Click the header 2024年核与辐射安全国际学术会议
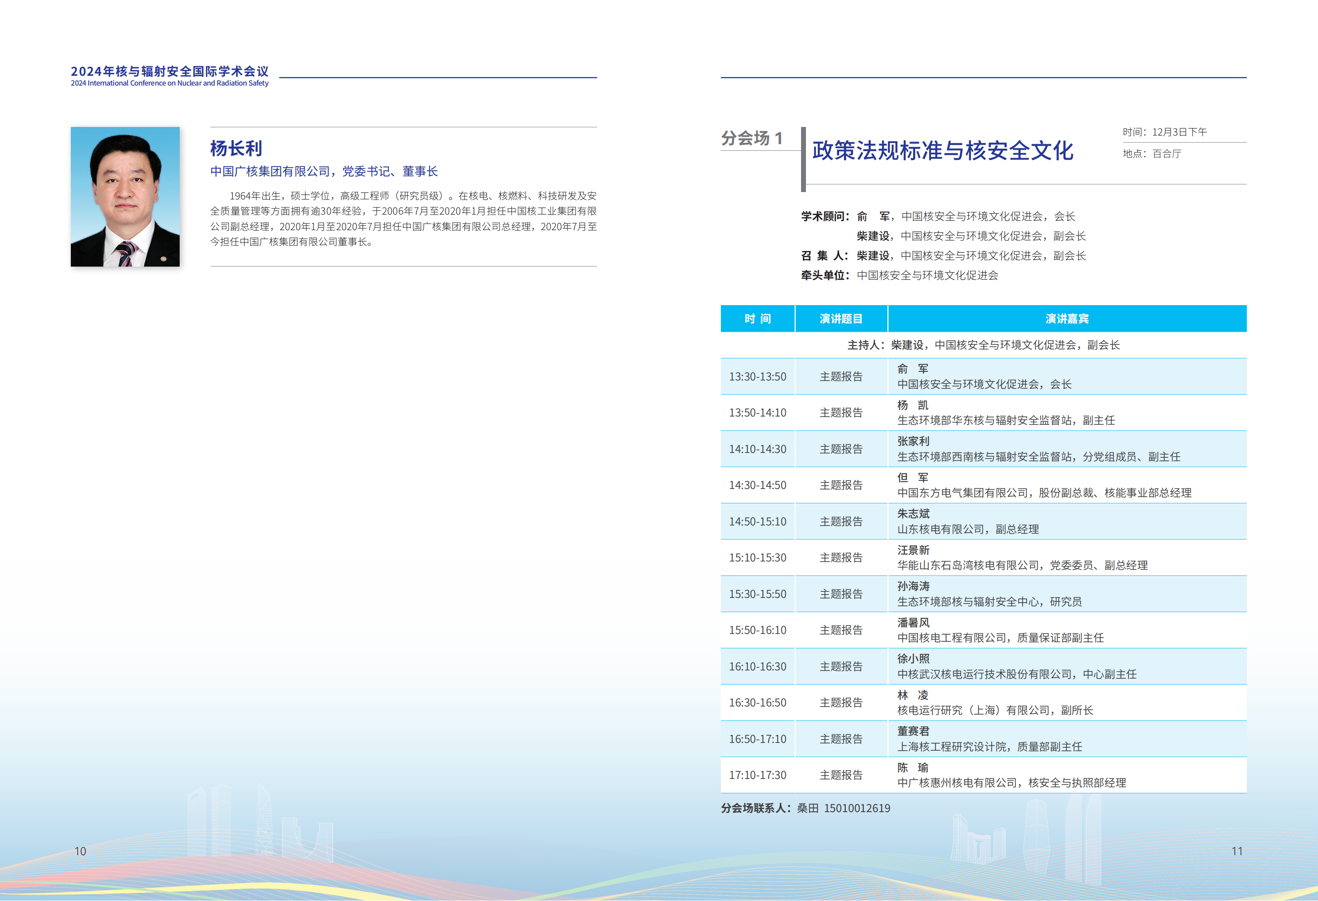 pyautogui.click(x=169, y=71)
